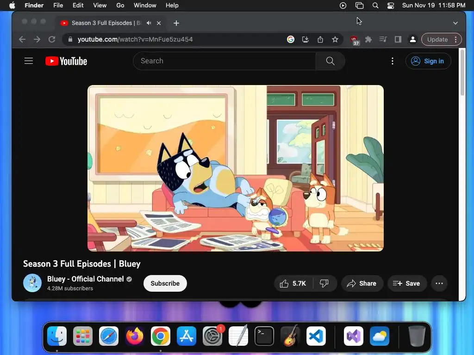Click the Now Playing menu bar icon
Image resolution: width=474 pixels, height=355 pixels.
tap(343, 6)
